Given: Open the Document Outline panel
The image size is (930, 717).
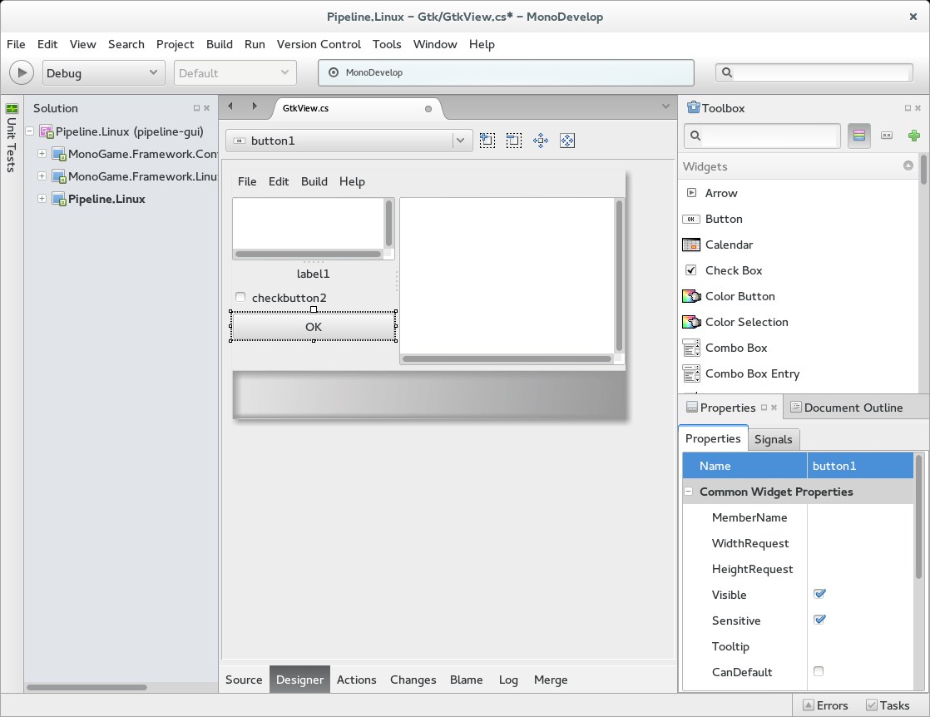Looking at the screenshot, I should 855,407.
